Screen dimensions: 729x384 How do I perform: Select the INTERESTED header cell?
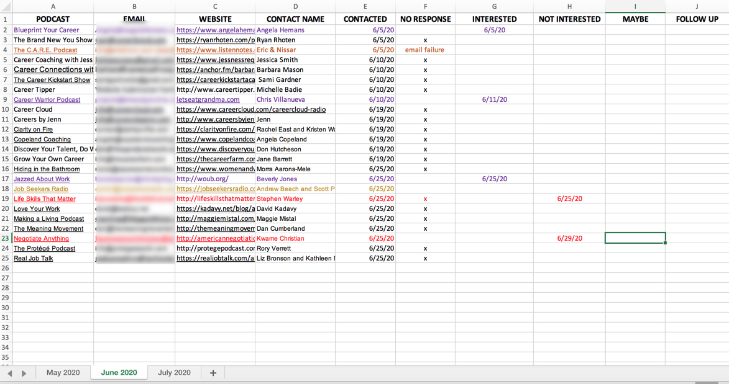pyautogui.click(x=494, y=19)
